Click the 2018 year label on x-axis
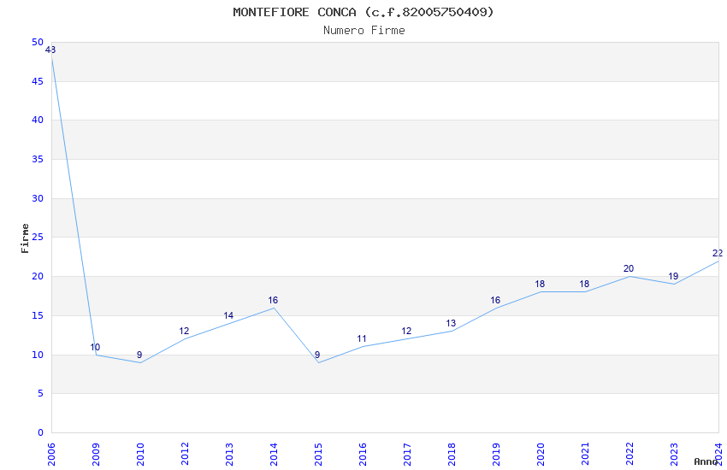727x470 pixels. (x=452, y=455)
